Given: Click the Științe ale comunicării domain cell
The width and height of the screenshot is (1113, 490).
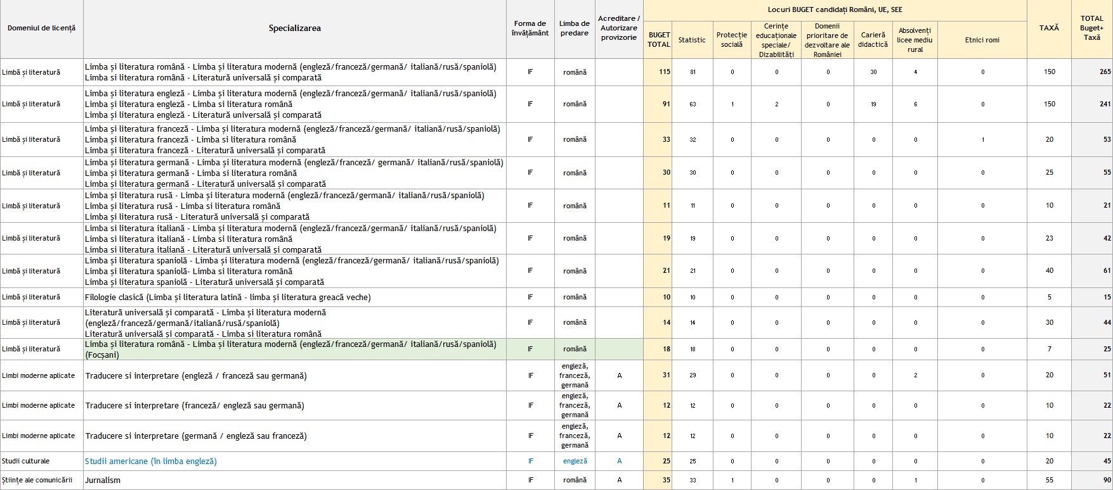Looking at the screenshot, I should [41, 481].
